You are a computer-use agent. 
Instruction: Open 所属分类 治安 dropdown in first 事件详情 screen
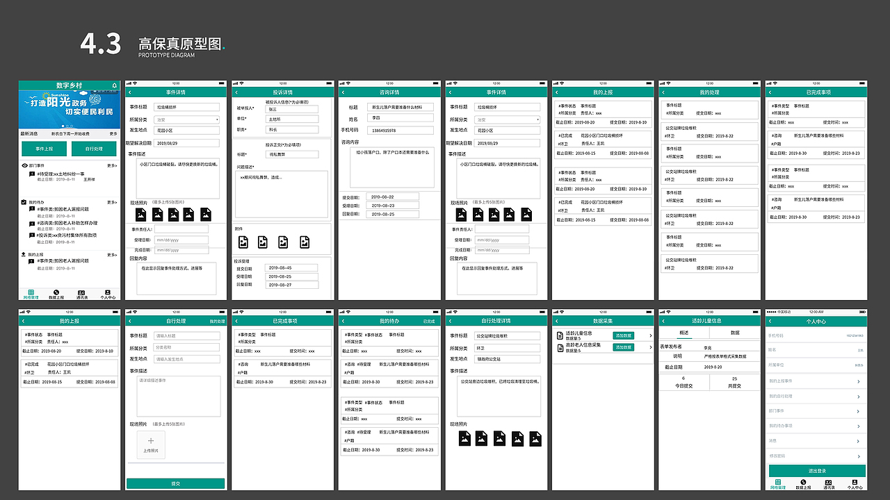(x=186, y=119)
